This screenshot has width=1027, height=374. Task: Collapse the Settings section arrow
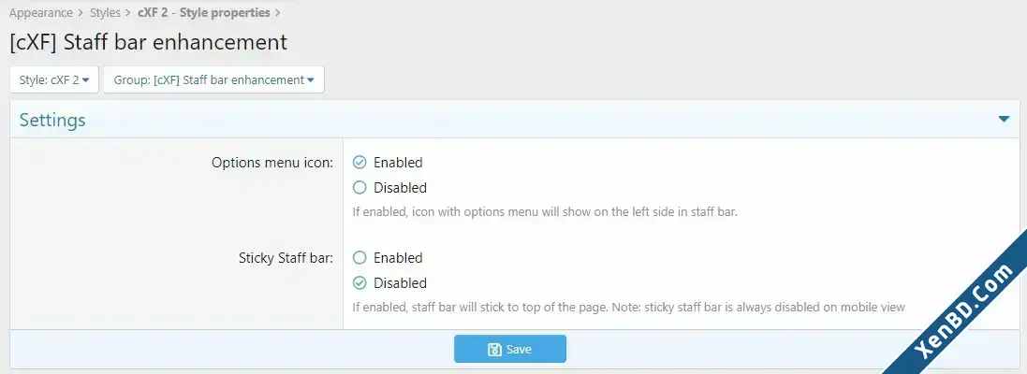pos(1004,119)
